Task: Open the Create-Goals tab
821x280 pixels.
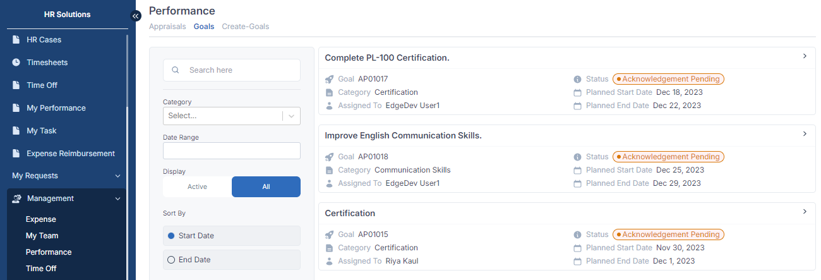Action: [x=245, y=27]
